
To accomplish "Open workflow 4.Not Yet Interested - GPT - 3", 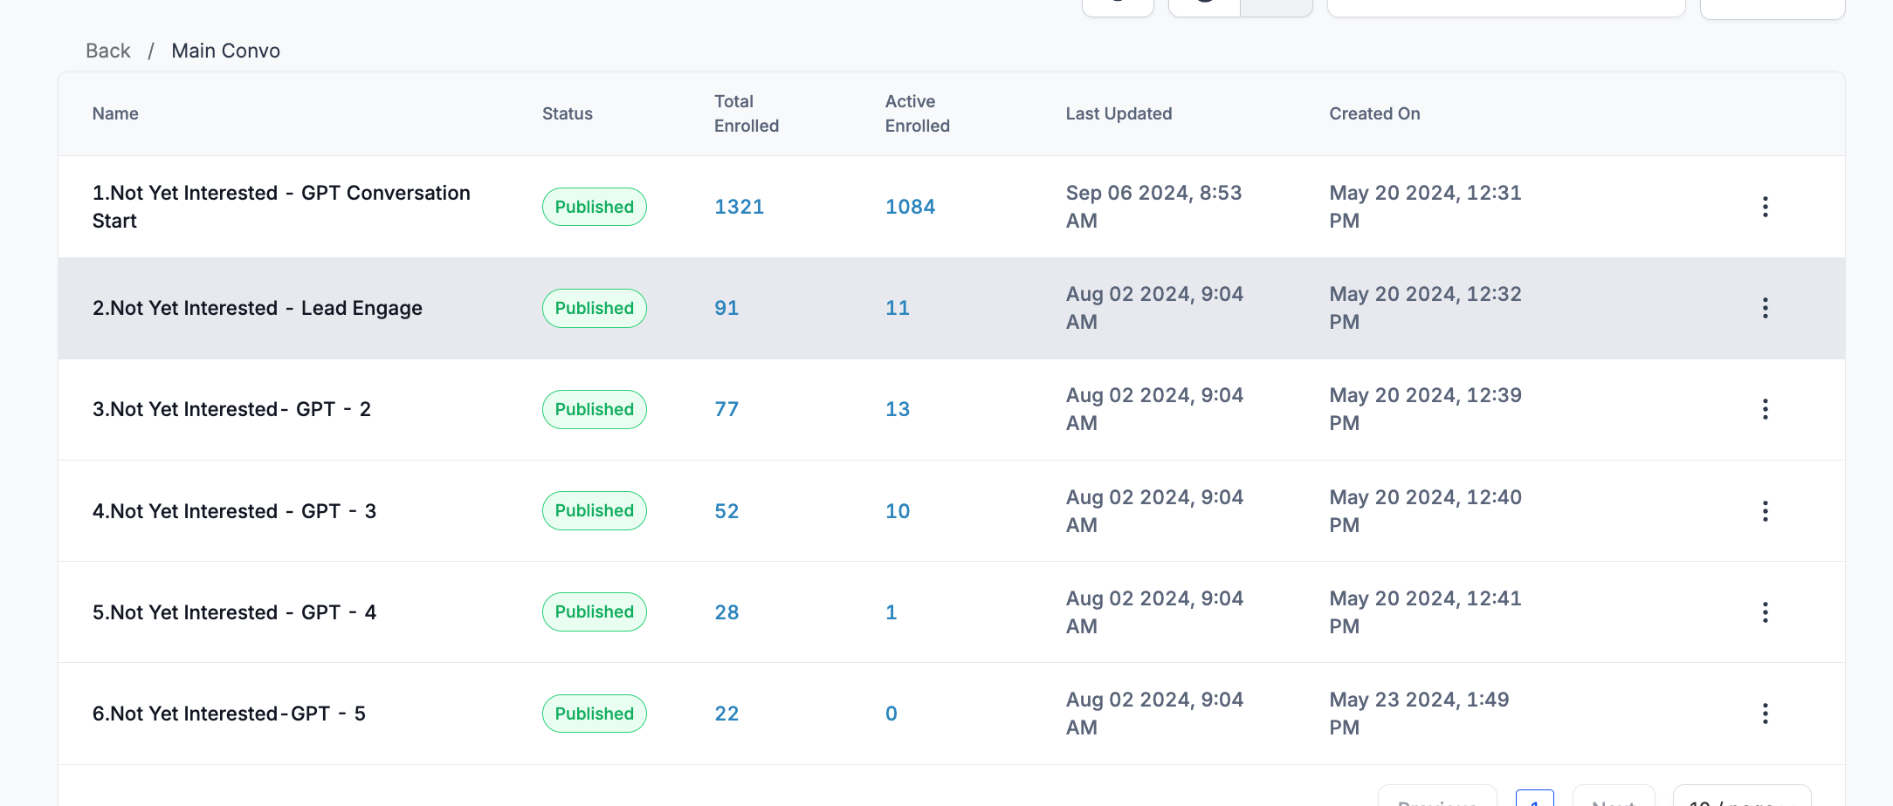I will [x=234, y=511].
